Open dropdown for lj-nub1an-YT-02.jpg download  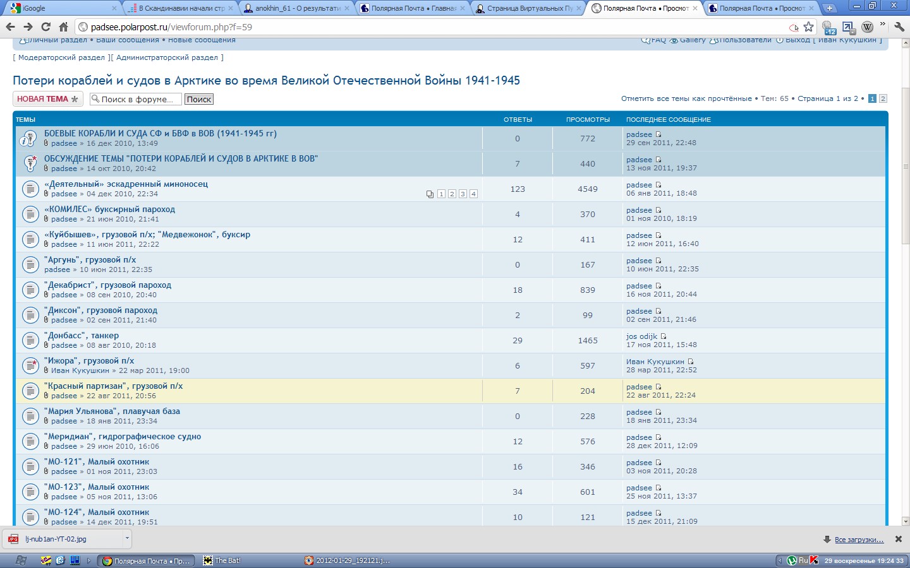pyautogui.click(x=127, y=538)
